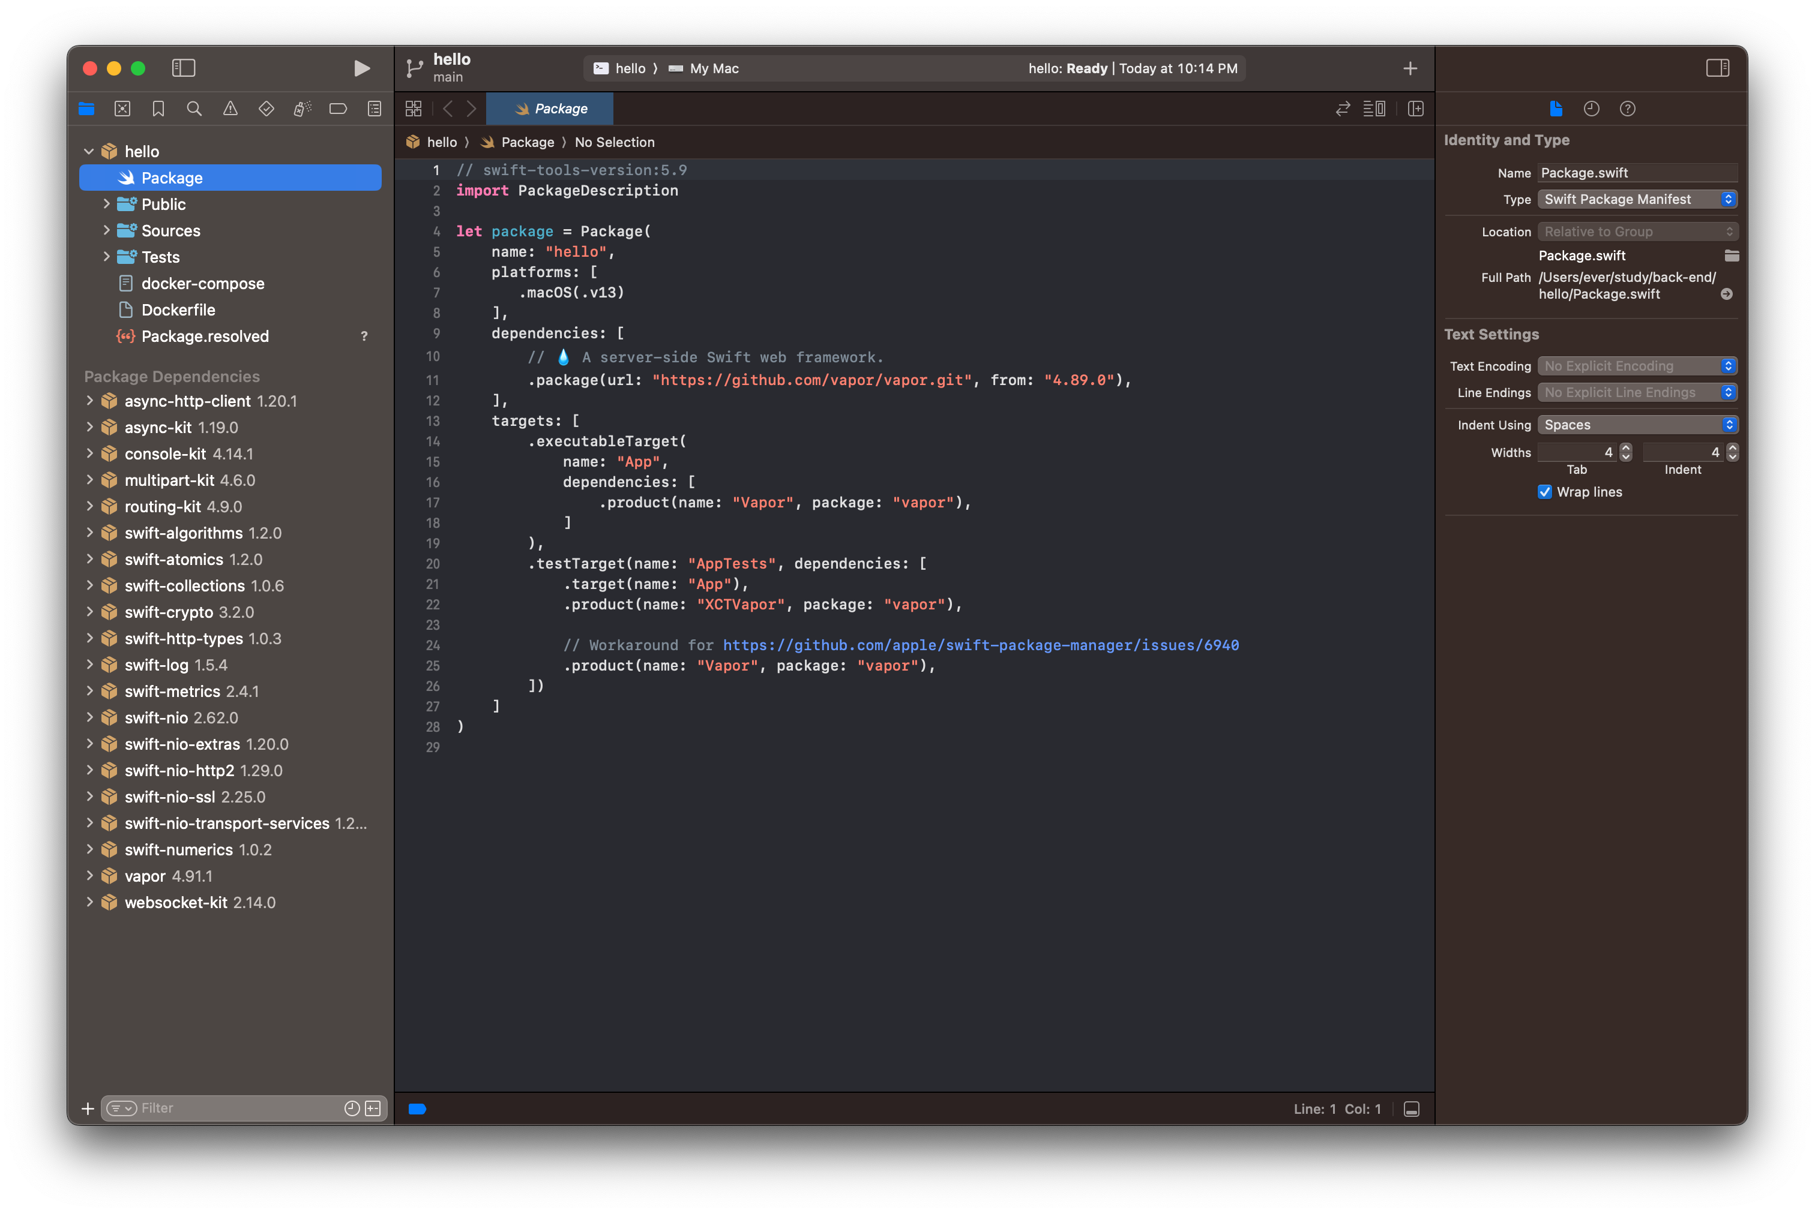Image resolution: width=1815 pixels, height=1214 pixels.
Task: Expand the Sources folder
Action: (x=107, y=230)
